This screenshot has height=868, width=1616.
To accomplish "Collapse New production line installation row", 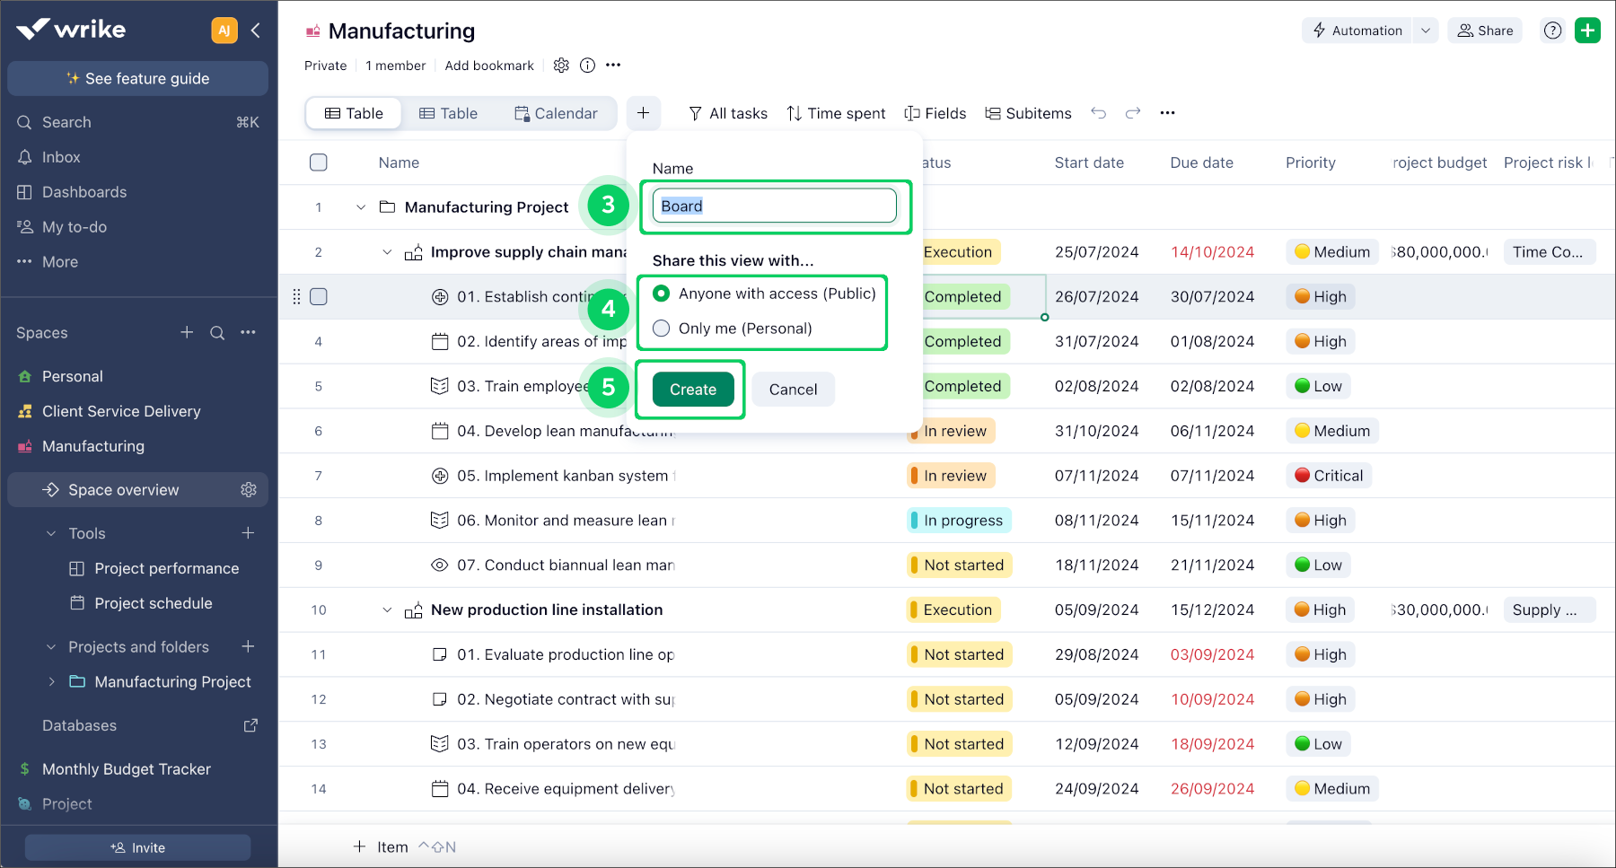I will 387,610.
